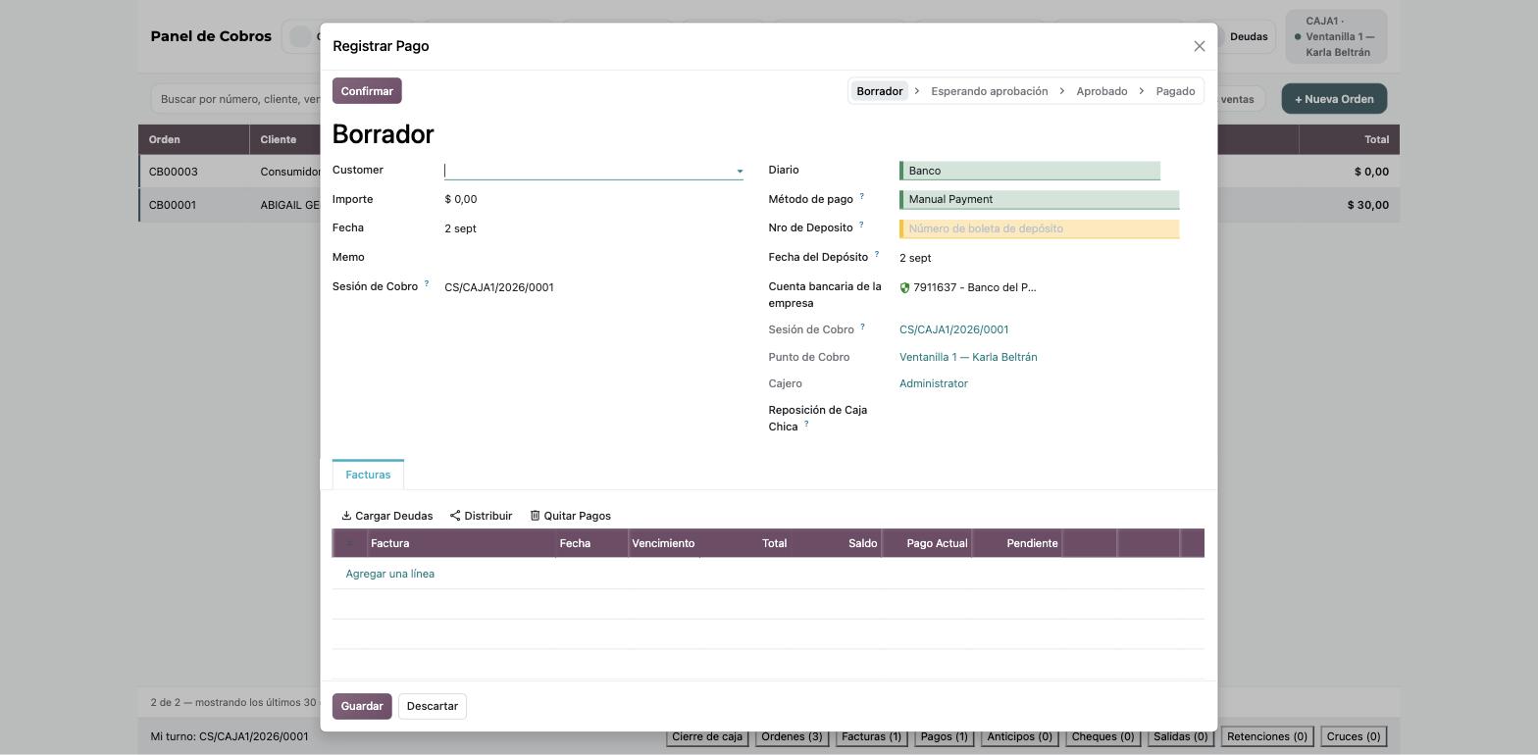This screenshot has height=755, width=1538.
Task: Click Cruces (0) in the bottom bar
Action: 1354,736
